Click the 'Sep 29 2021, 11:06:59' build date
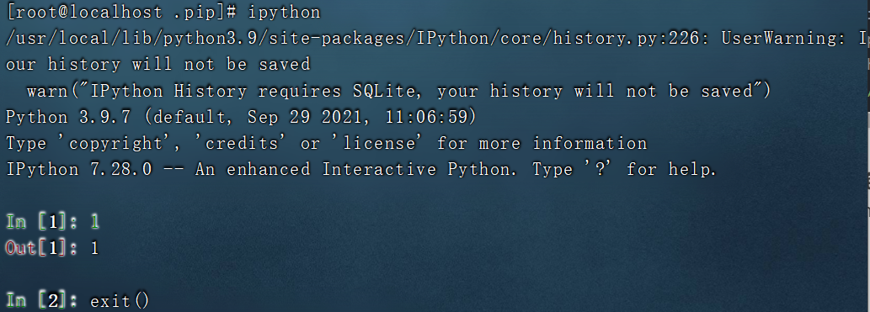870x312 pixels. pos(358,117)
